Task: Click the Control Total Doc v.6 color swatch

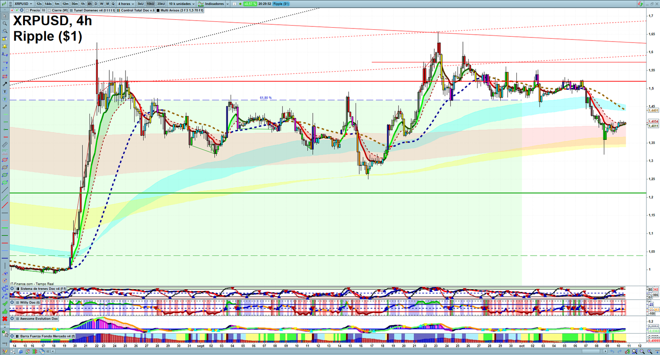Action: click(118, 10)
